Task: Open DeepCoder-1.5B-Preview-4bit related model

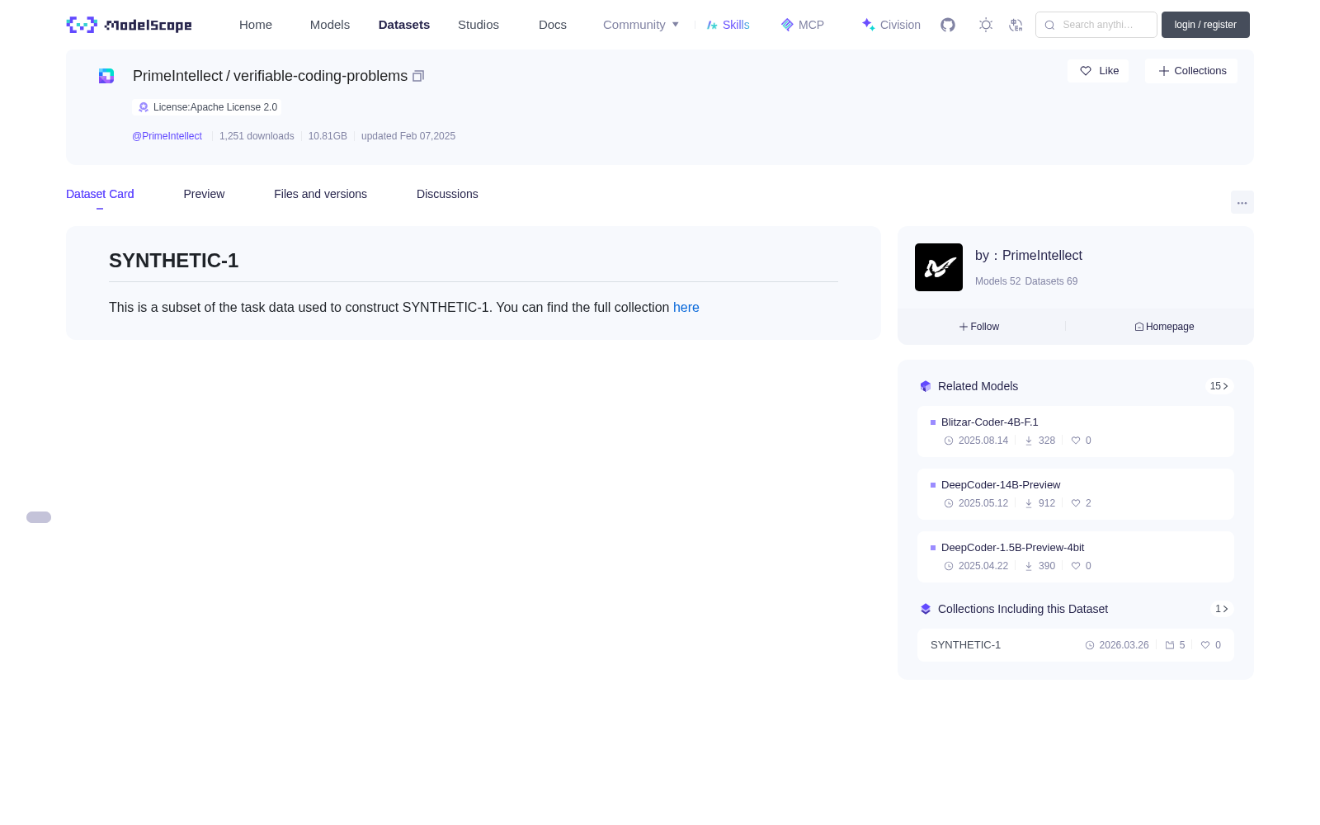Action: pos(1076,557)
